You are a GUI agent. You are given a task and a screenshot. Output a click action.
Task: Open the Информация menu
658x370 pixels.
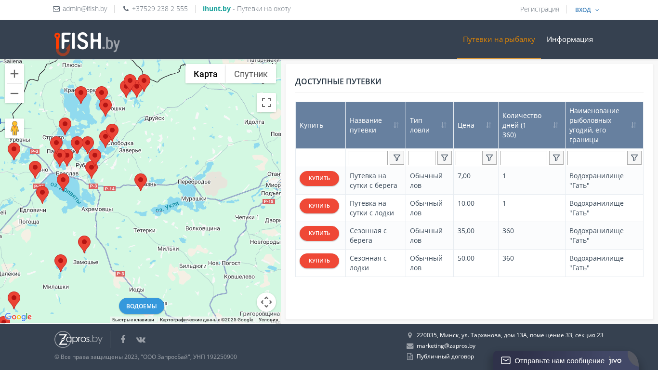click(x=570, y=40)
